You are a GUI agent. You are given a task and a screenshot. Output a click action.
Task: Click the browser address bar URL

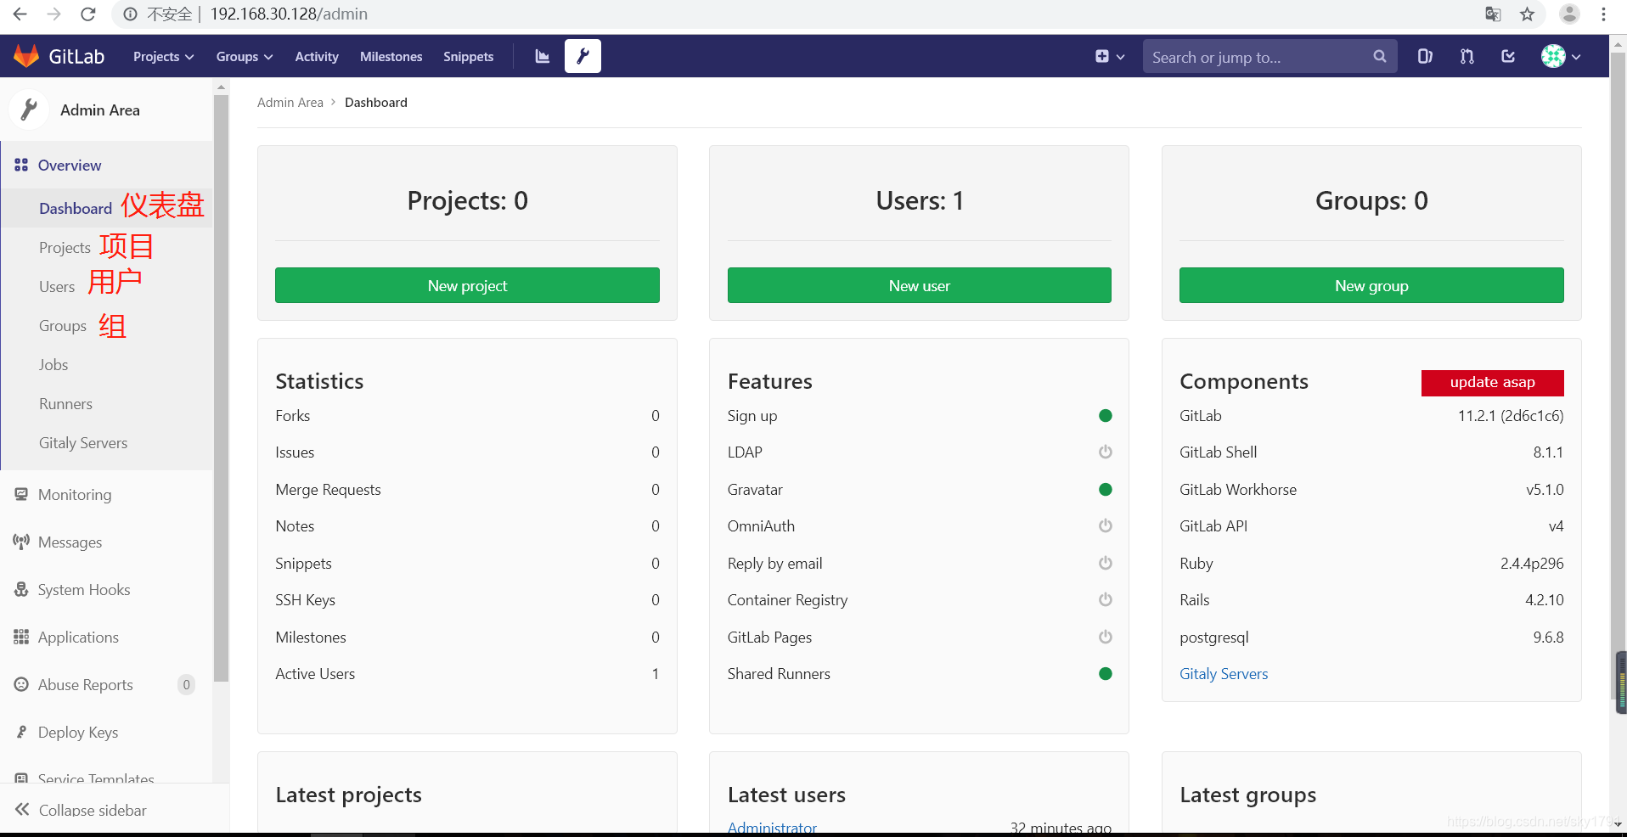click(x=289, y=14)
